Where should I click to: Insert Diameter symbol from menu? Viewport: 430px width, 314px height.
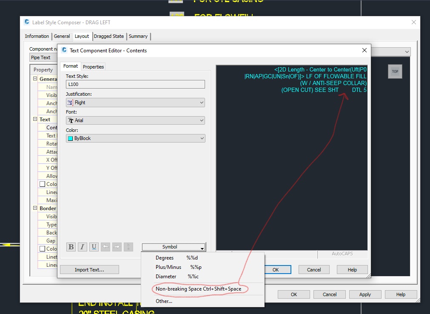coord(203,277)
